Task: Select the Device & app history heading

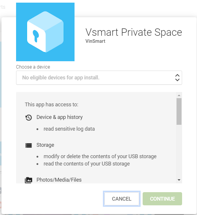Action: (60, 117)
